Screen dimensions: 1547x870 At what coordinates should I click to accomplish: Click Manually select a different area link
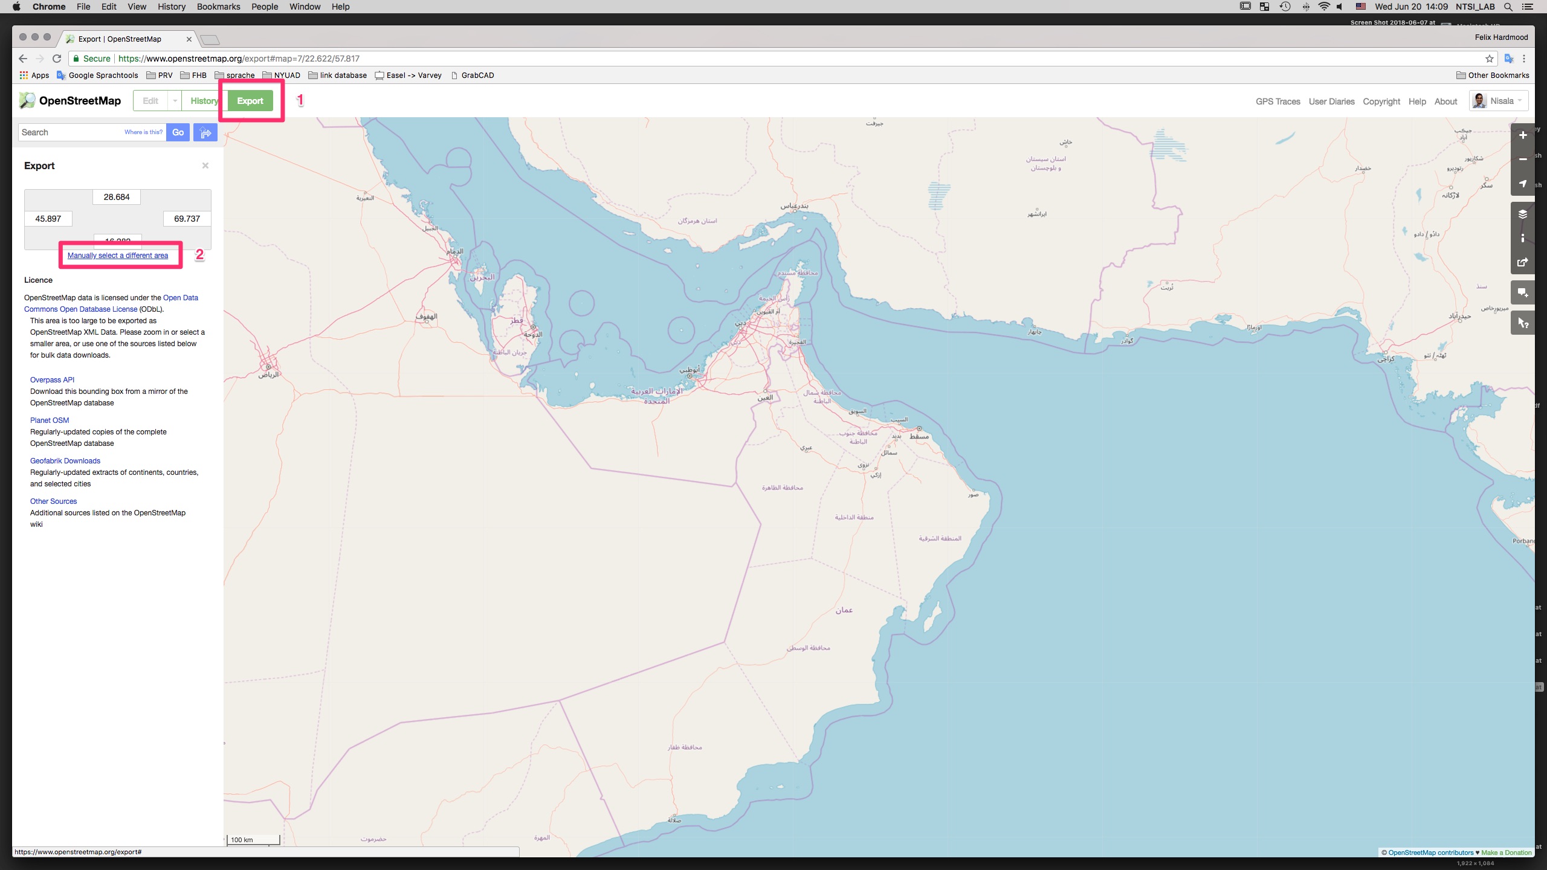point(118,256)
